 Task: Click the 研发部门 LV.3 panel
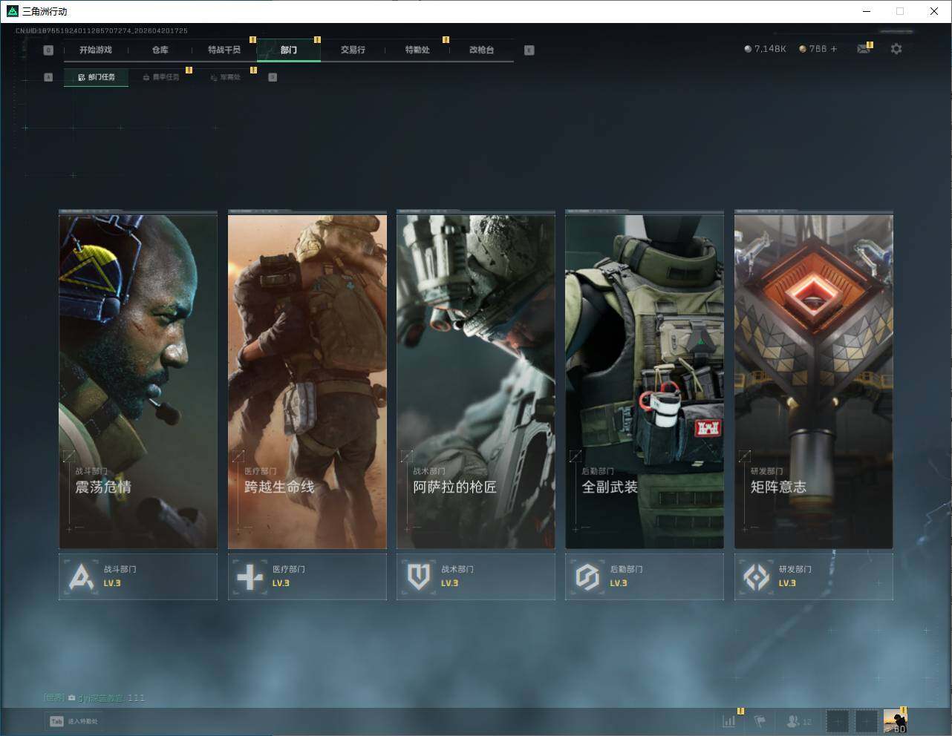pos(814,576)
